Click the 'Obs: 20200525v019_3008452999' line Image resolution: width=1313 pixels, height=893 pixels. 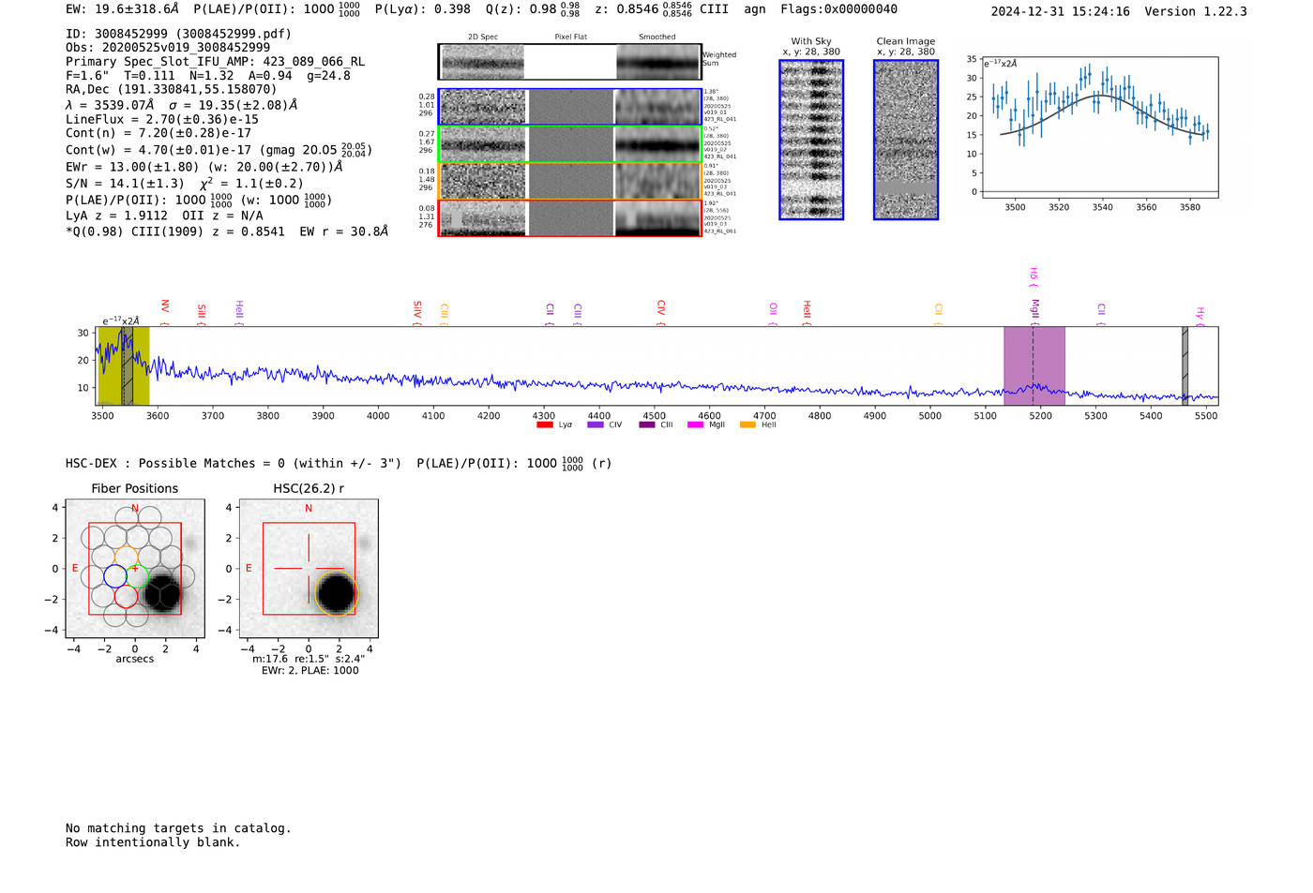click(168, 48)
